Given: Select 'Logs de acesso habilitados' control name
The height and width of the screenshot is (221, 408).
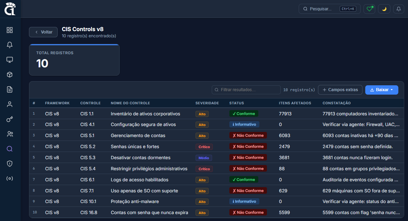Looking at the screenshot, I should pyautogui.click(x=139, y=180).
